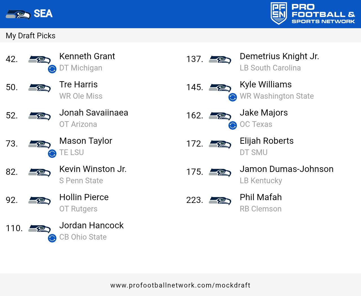Click the Seahawks logo for pick 223
Screen dimensions: 361x296
[220, 201]
